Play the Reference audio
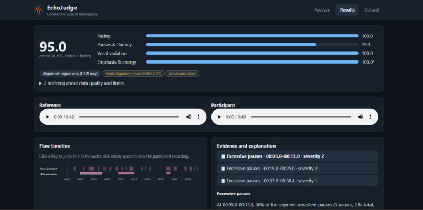 pyautogui.click(x=47, y=117)
